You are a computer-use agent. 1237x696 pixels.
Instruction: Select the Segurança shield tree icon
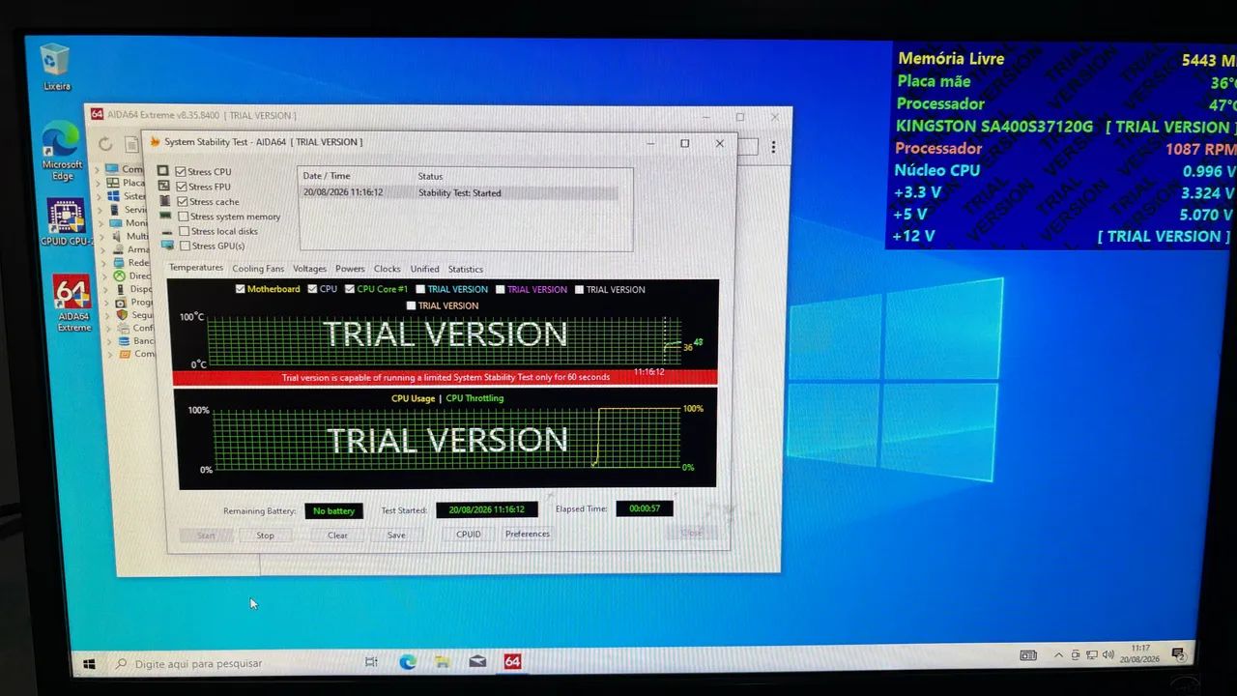[x=122, y=315]
